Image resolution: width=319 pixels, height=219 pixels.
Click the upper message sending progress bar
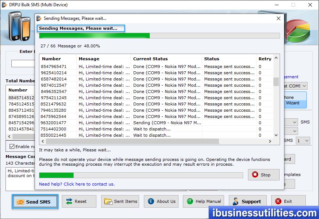[160, 36]
